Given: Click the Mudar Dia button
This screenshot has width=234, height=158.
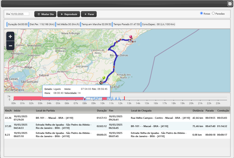Looking at the screenshot, I should 45,14.
